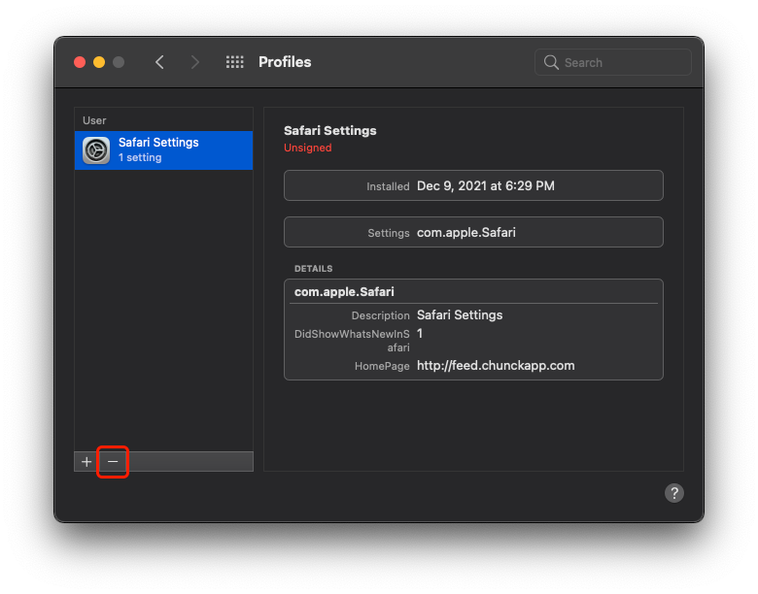Click the Settings value com.apple.Safari
The height and width of the screenshot is (594, 758).
[466, 233]
